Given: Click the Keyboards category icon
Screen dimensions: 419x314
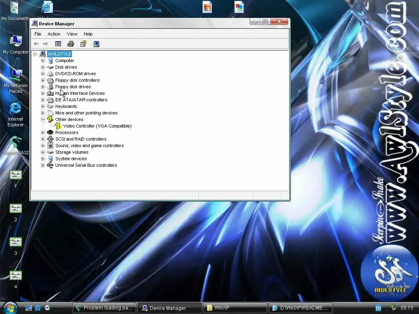Looking at the screenshot, I should [x=50, y=106].
